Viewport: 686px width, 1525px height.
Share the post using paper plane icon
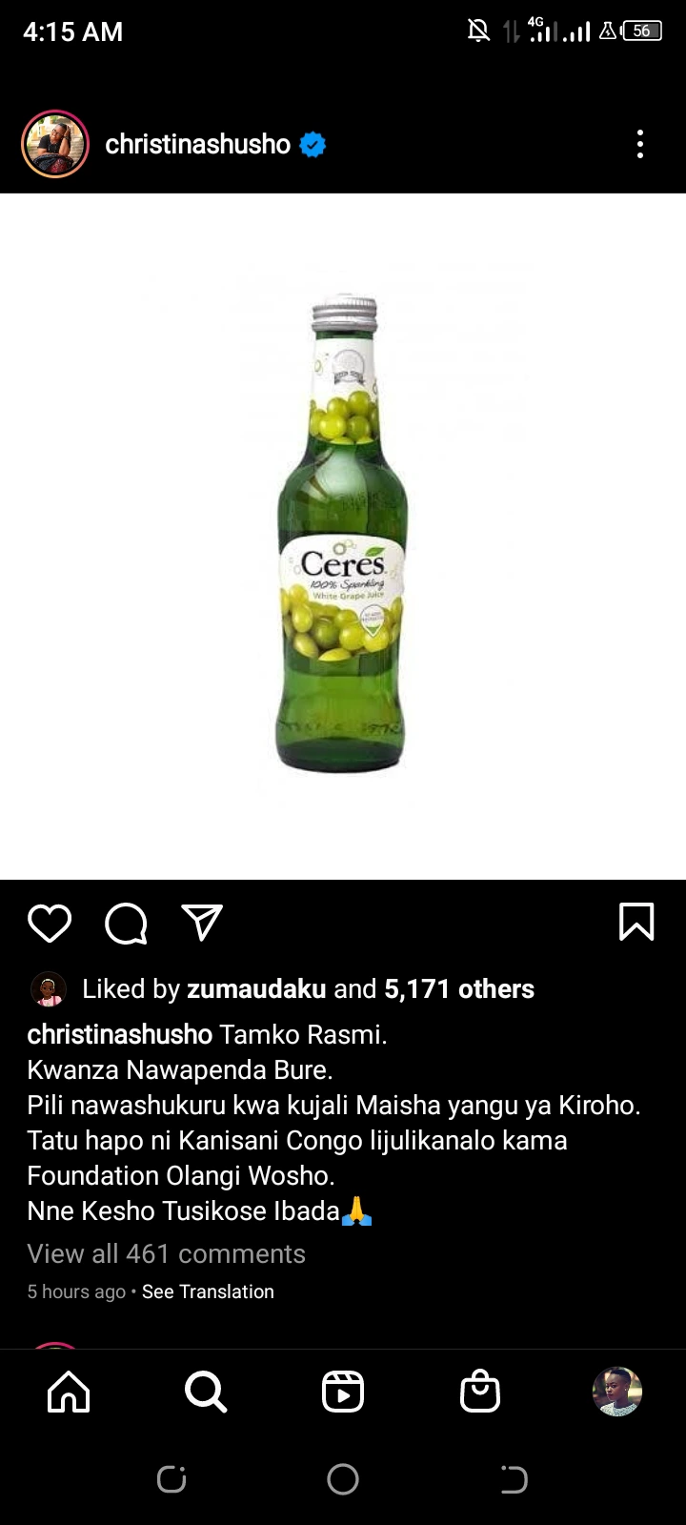pyautogui.click(x=202, y=923)
